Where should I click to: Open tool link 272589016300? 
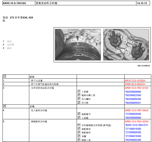(133, 136)
